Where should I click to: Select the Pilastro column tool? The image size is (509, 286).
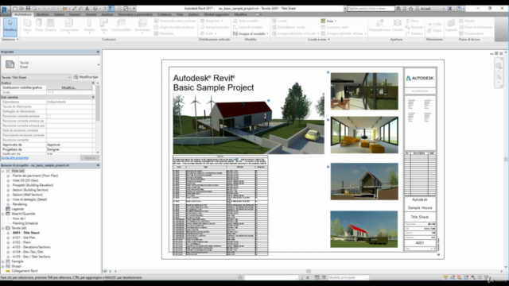point(89,25)
